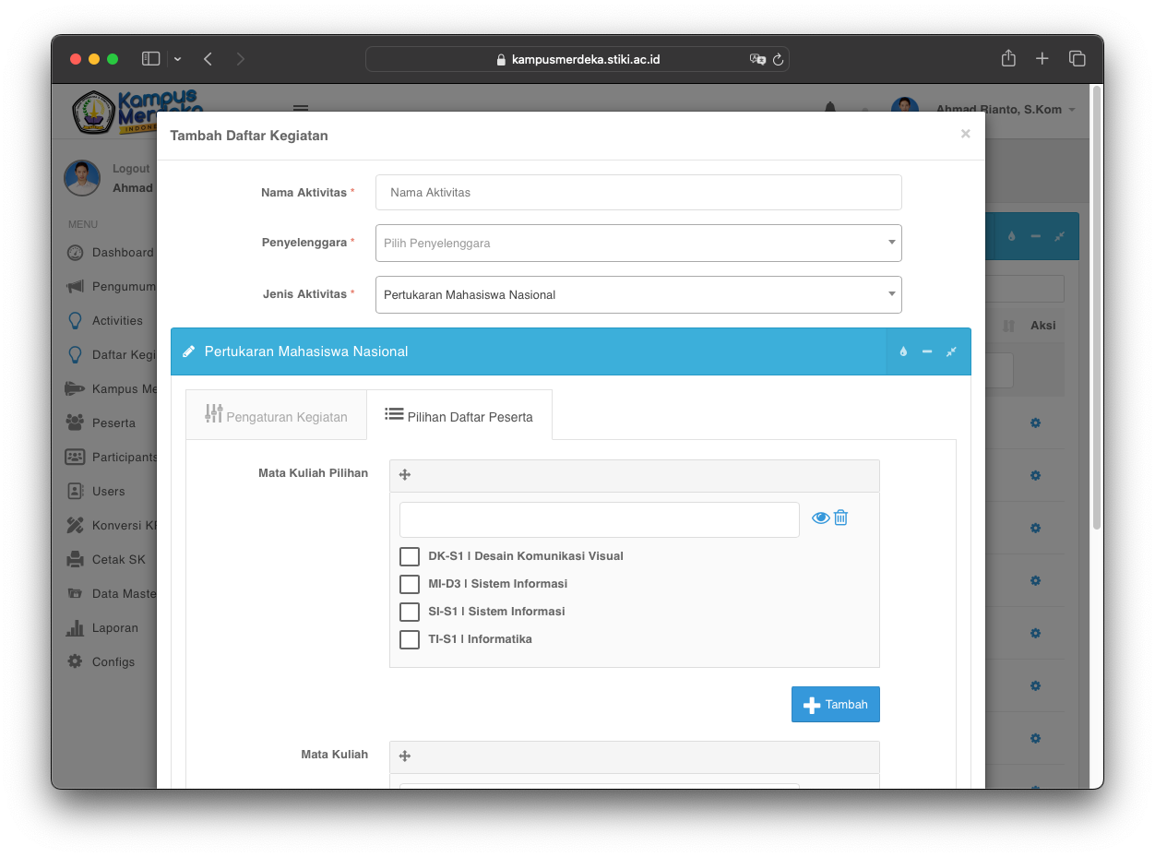The image size is (1155, 857).
Task: Click the compress icon in the blue panel header
Action: (951, 351)
